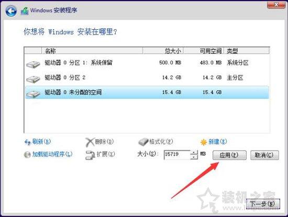Image resolution: width=288 pixels, height=217 pixels.
Task: Increase size with the spinner up arrow
Action: [x=194, y=152]
